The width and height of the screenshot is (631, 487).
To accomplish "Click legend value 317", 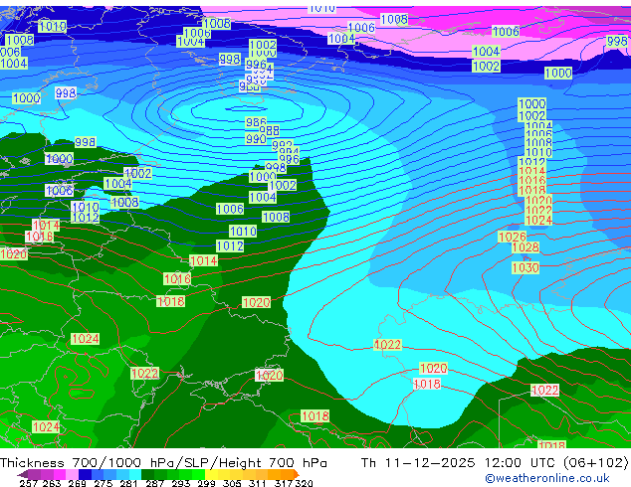I will tap(284, 483).
